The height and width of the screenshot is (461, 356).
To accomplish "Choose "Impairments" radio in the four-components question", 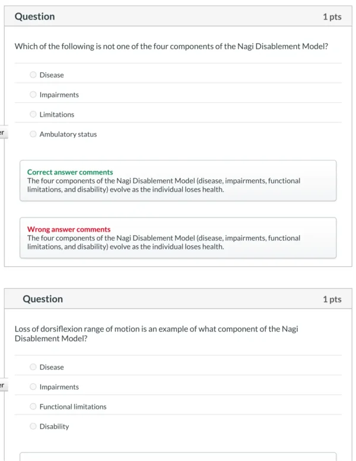I will click(33, 94).
